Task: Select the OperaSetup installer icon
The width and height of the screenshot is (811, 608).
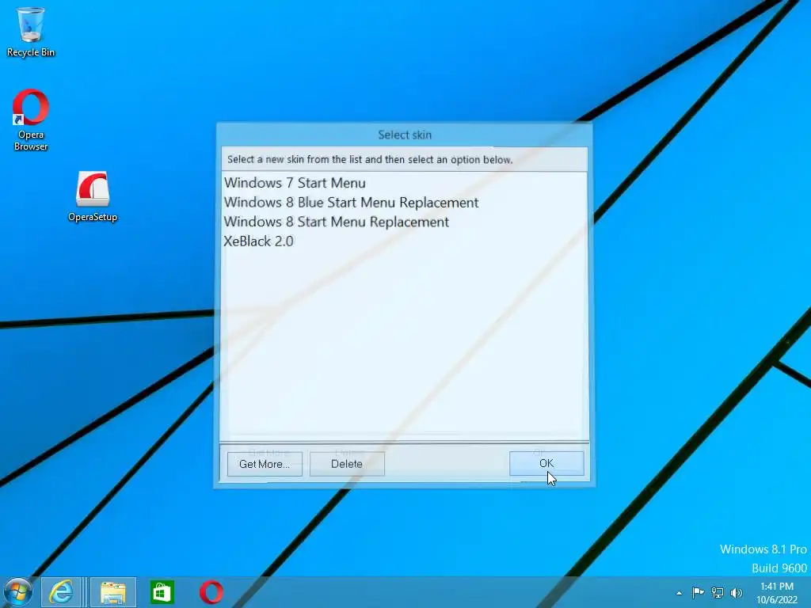Action: (93, 196)
